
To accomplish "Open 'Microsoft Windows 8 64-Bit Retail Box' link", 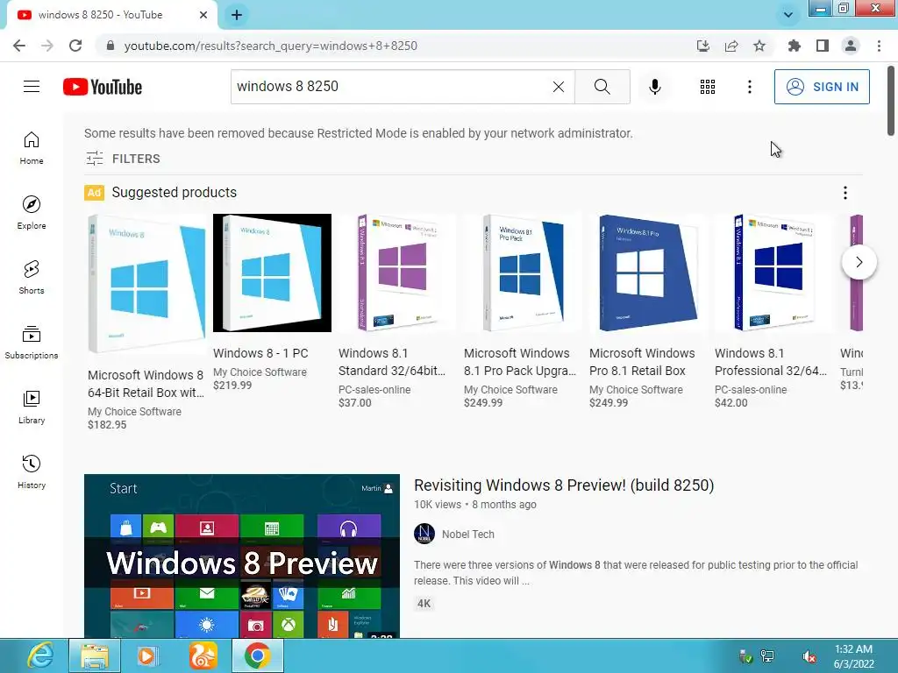I will coord(146,384).
